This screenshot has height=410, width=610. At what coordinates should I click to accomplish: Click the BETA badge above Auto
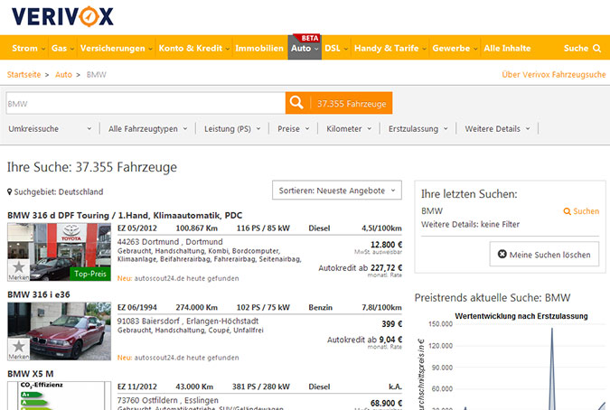(x=307, y=38)
